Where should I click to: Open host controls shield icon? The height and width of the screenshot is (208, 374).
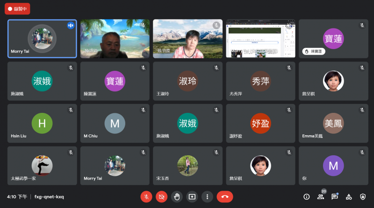[x=363, y=197]
